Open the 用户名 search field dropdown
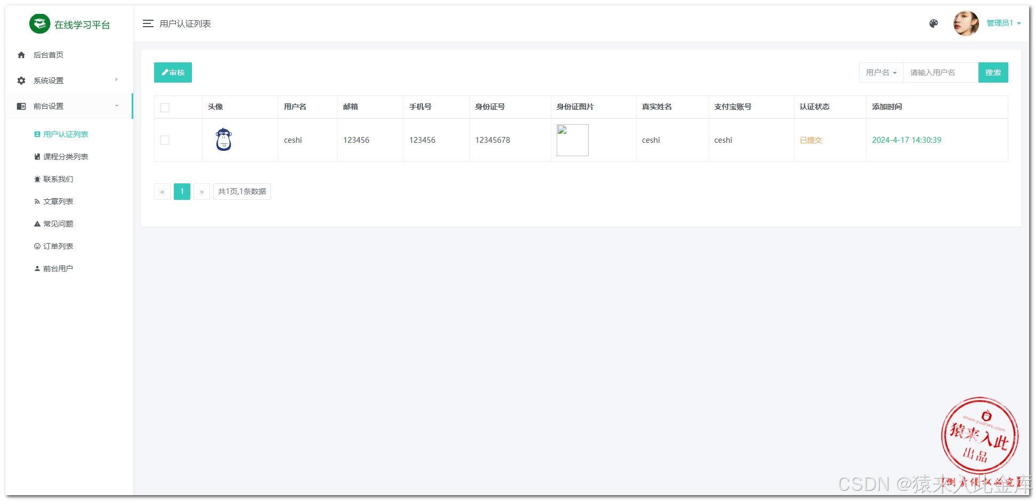The height and width of the screenshot is (501, 1035). click(881, 72)
